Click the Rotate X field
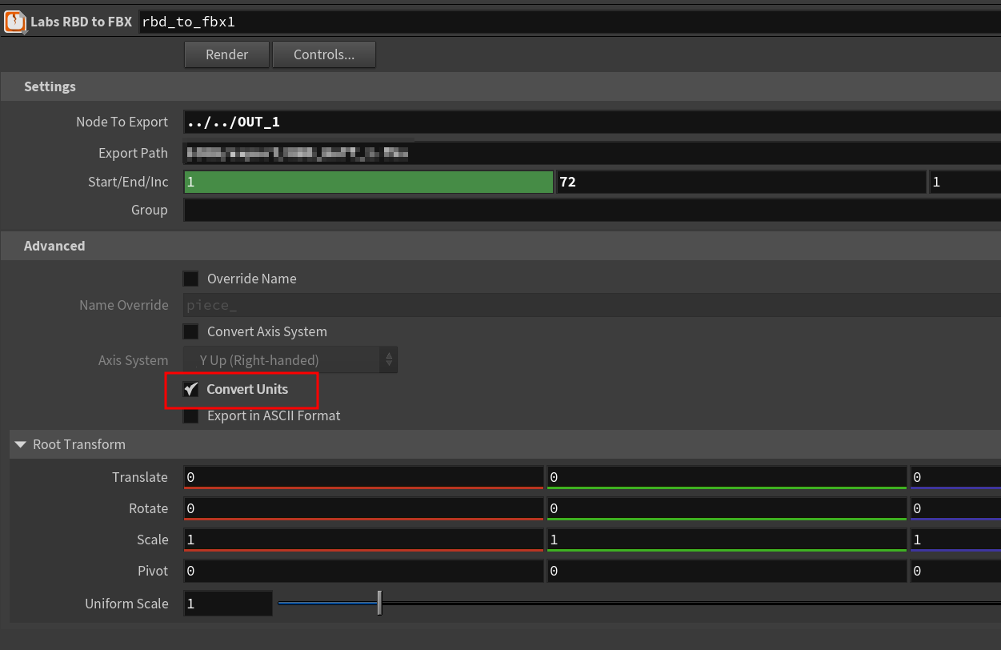This screenshot has width=1001, height=650. 363,508
